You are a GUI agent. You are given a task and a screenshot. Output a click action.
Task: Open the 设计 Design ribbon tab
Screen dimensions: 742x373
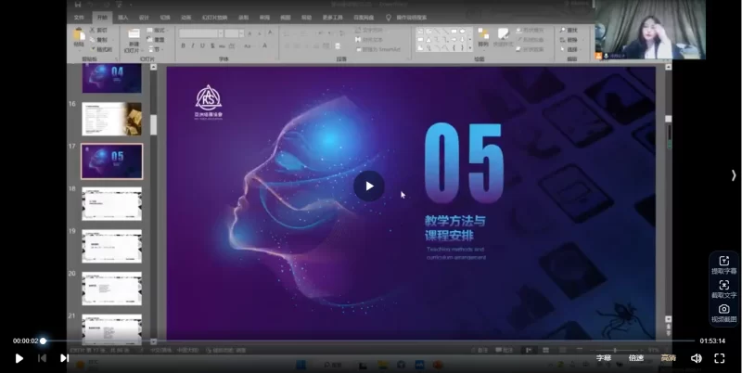click(144, 18)
